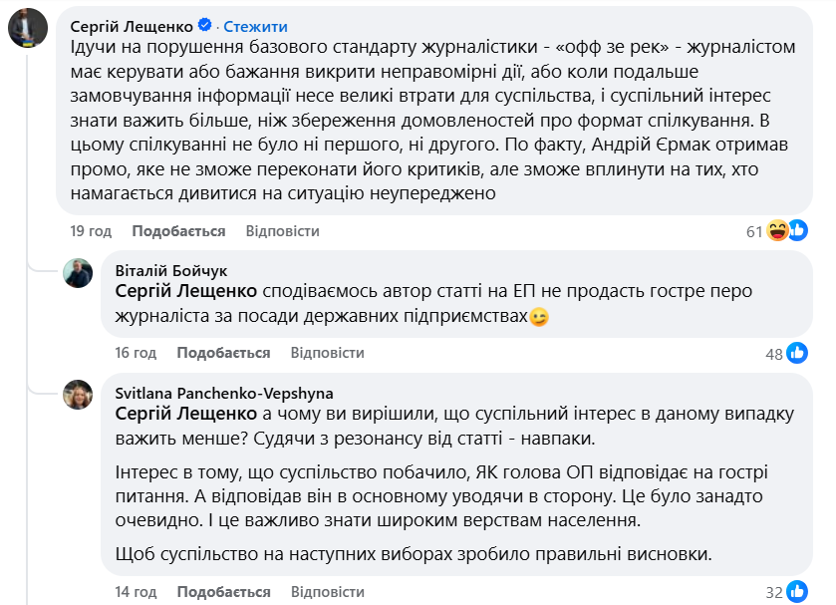This screenshot has width=836, height=605.
Task: Toggle Подобається on Віталій Бойчук's reply
Action: tap(223, 353)
